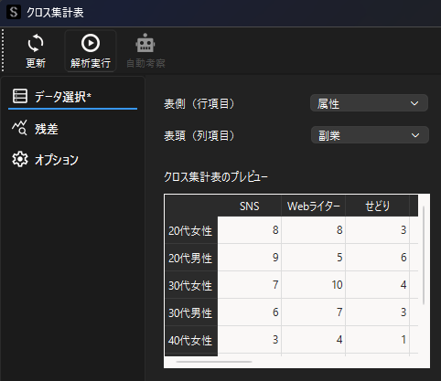Click the Webライター cell value 10
The height and width of the screenshot is (381, 441).
314,285
